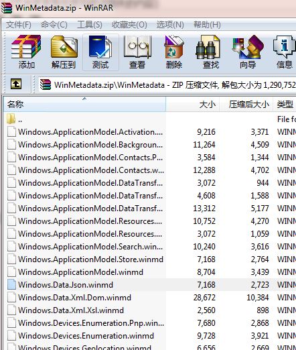296x350 pixels.
Task: Click the size value 10,752
Action: pyautogui.click(x=204, y=221)
